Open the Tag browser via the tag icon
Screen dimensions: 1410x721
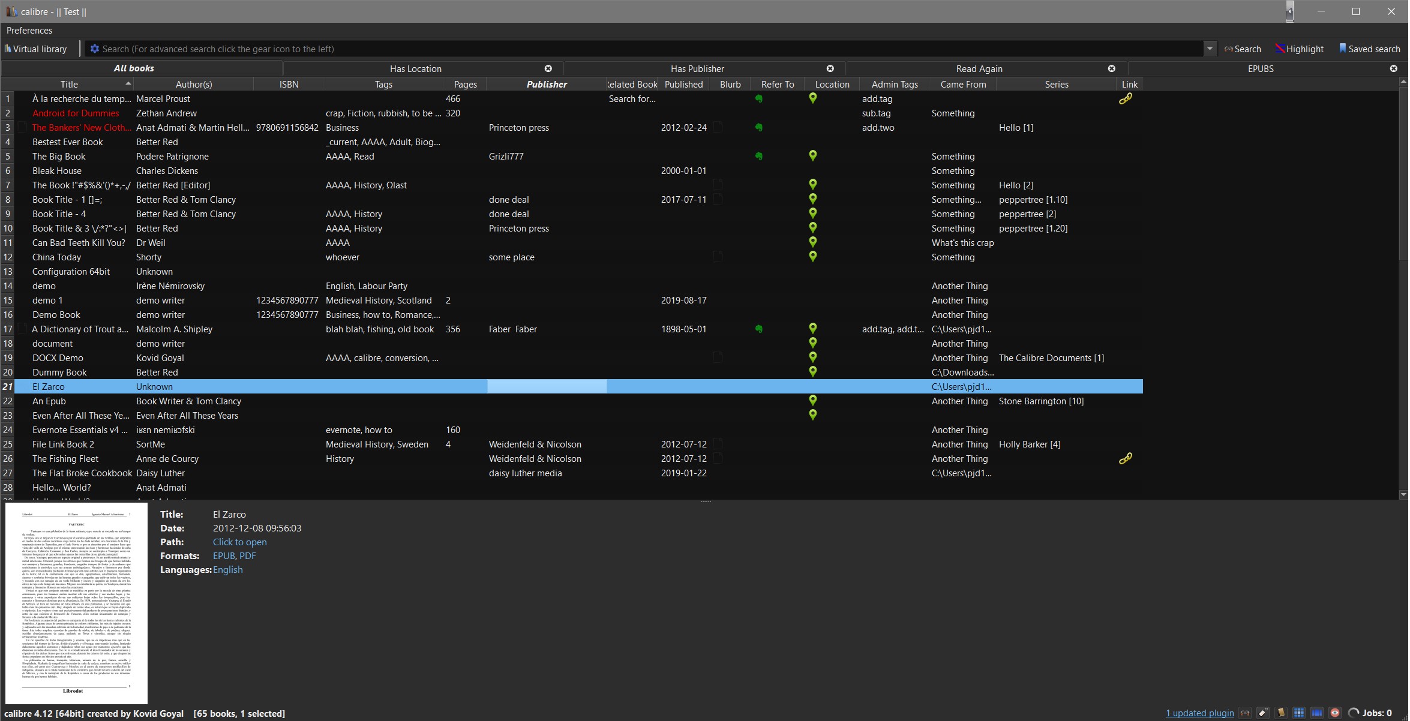pyautogui.click(x=1263, y=713)
